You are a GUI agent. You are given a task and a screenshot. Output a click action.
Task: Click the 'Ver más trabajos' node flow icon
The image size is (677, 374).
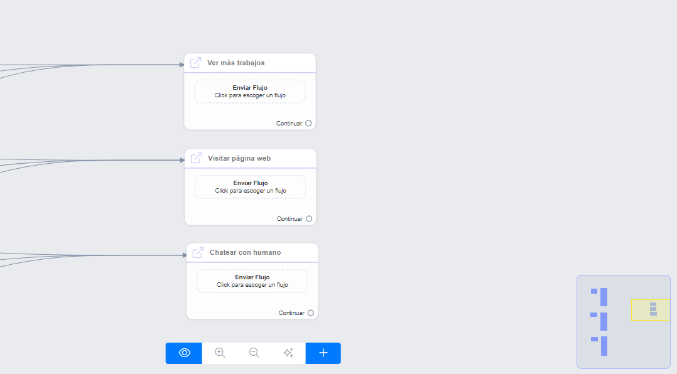point(195,63)
